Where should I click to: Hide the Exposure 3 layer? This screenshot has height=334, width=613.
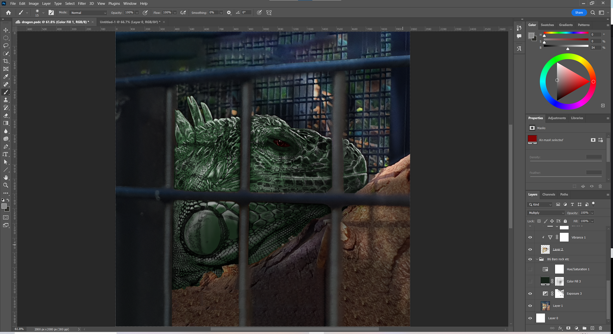click(530, 294)
